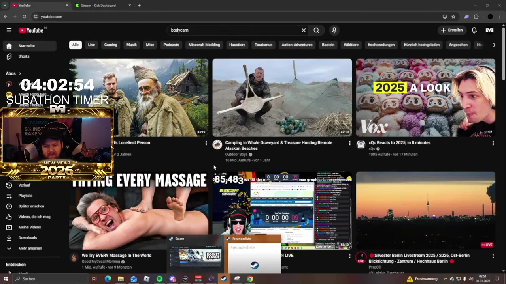Select the Kürzlich hochgeladen chip

(x=422, y=45)
